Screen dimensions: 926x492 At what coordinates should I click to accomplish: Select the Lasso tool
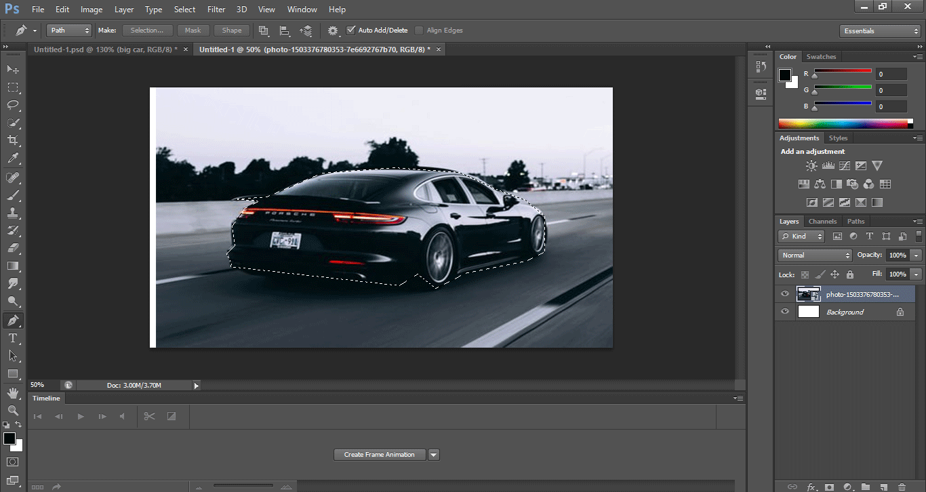[12, 105]
